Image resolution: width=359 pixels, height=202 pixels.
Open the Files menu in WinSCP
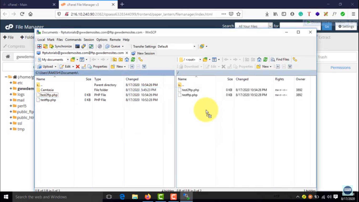click(60, 40)
